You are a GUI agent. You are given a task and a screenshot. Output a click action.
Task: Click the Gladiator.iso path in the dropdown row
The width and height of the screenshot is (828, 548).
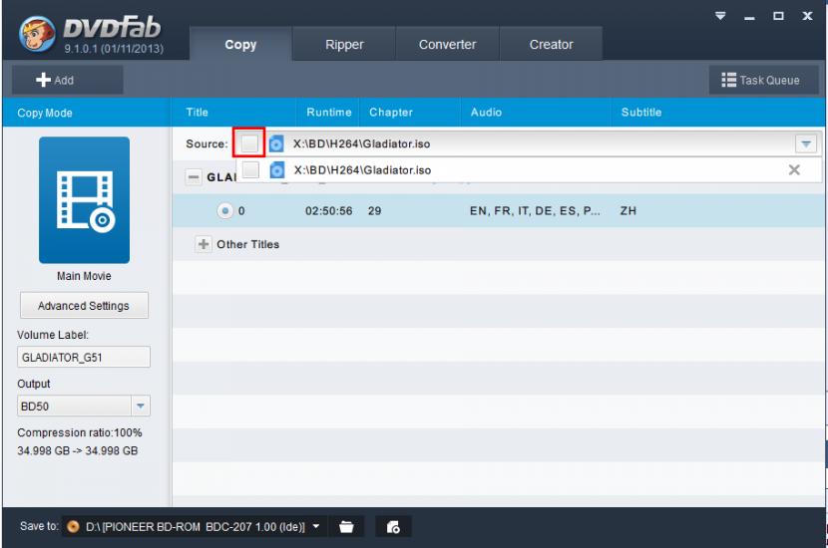(x=362, y=169)
